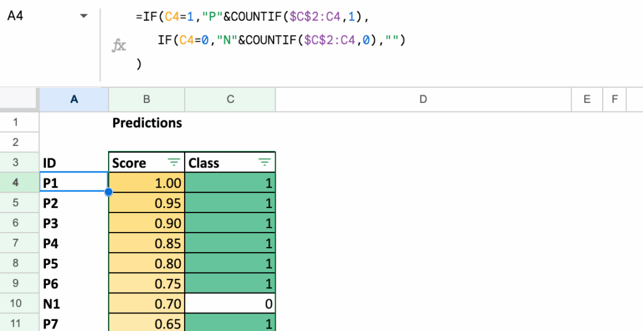
Task: Click the blue fill handle dot
Action: click(x=109, y=192)
